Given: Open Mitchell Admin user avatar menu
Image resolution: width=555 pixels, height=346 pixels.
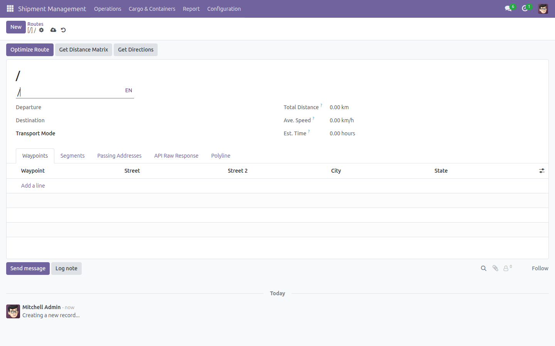Looking at the screenshot, I should 543,8.
